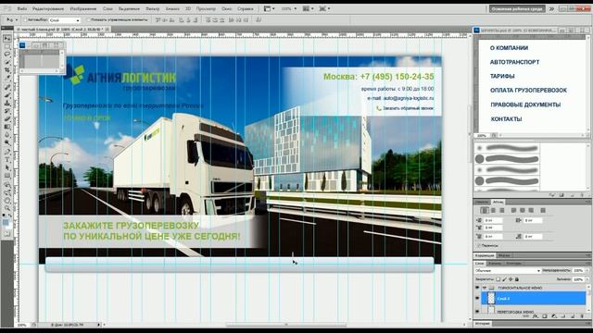Click foreground color swatch in toolbox
The height and width of the screenshot is (333, 593).
pyautogui.click(x=6, y=222)
